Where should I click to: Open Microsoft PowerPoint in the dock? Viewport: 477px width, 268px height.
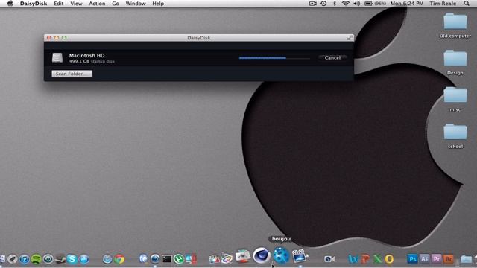click(x=365, y=259)
